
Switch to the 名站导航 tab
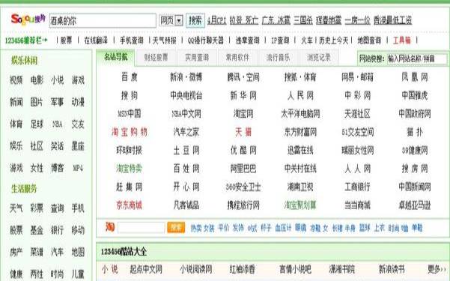[x=116, y=57]
